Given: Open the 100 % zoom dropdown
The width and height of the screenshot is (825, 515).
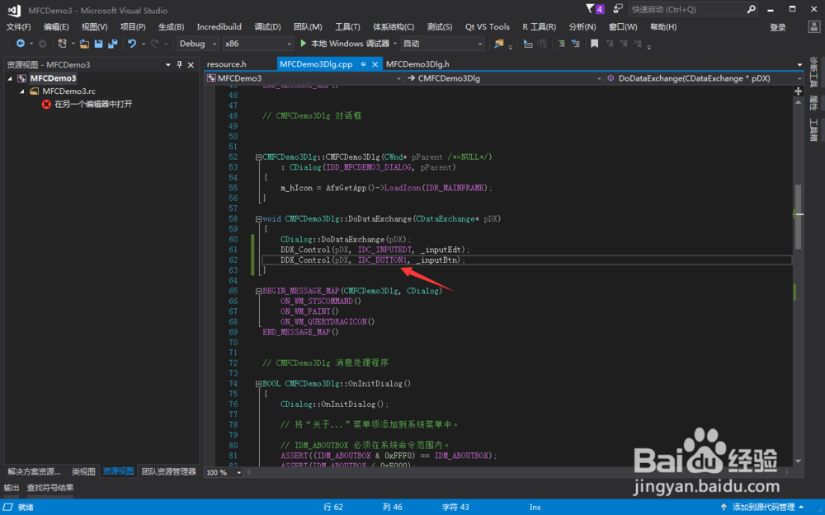Looking at the screenshot, I should click(239, 472).
